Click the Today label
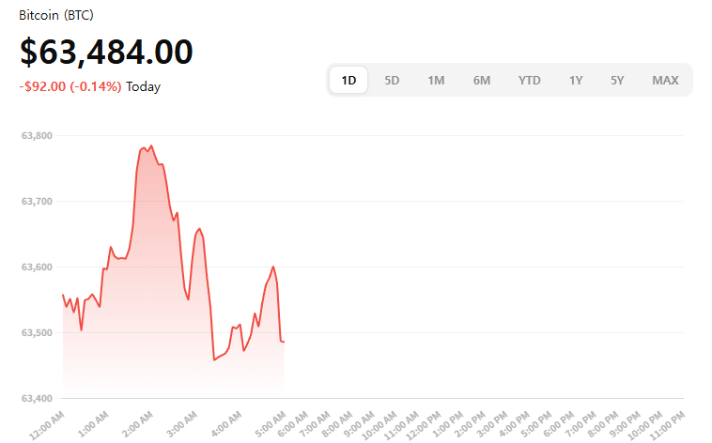 pyautogui.click(x=143, y=86)
